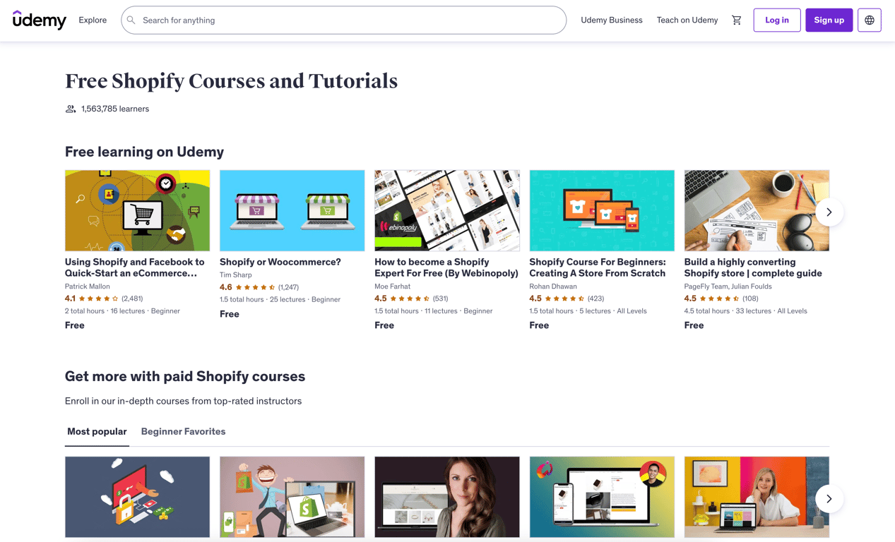Image resolution: width=895 pixels, height=542 pixels.
Task: Open the Udemy Business link
Action: click(612, 20)
